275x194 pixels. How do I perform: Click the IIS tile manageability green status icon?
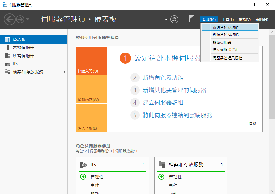pos(83,177)
